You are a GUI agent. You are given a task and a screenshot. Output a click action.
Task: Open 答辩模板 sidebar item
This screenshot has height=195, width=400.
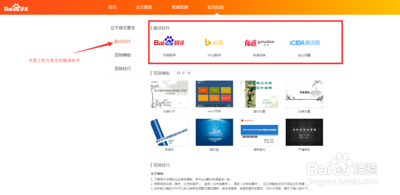[123, 55]
